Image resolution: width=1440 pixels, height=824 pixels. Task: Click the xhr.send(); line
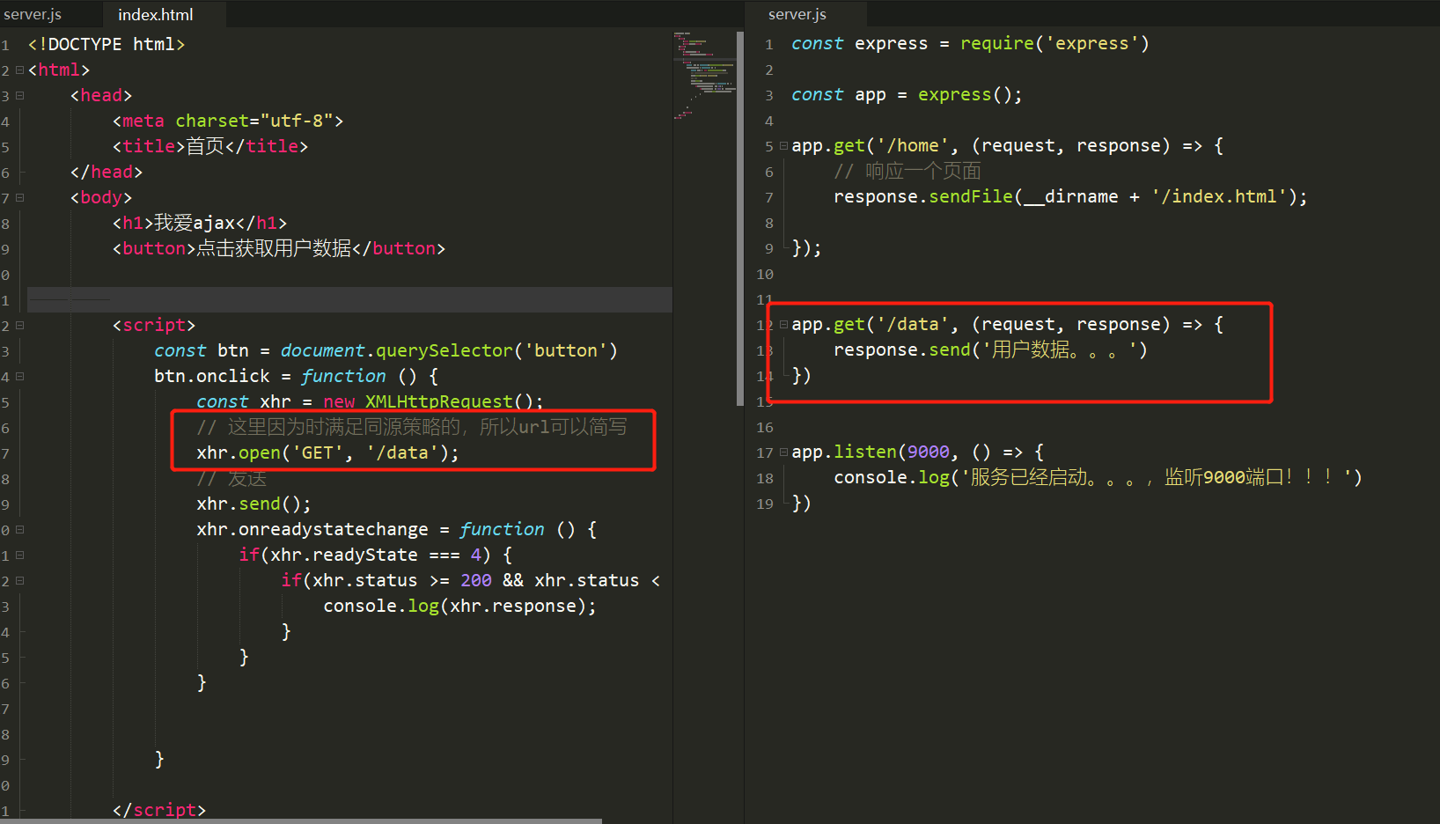coord(253,504)
